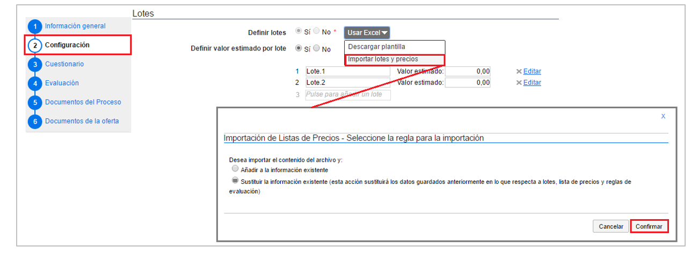Screen dimensions: 698x254
Task: Select 'Sí' for Definir valor estimado por lote
Action: point(299,49)
